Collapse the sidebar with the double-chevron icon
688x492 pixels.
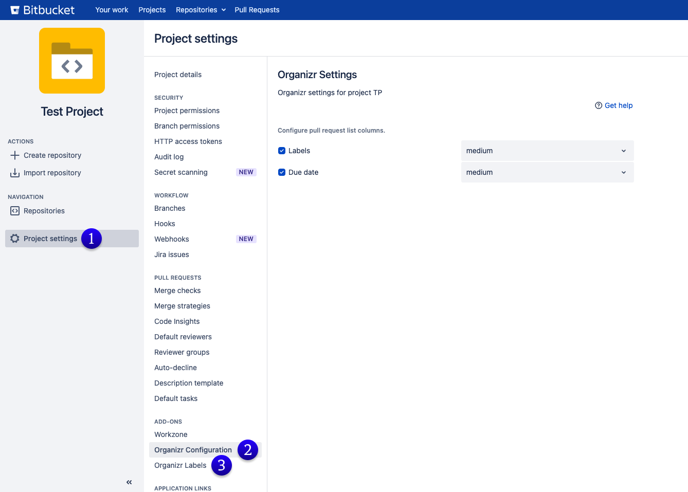129,482
